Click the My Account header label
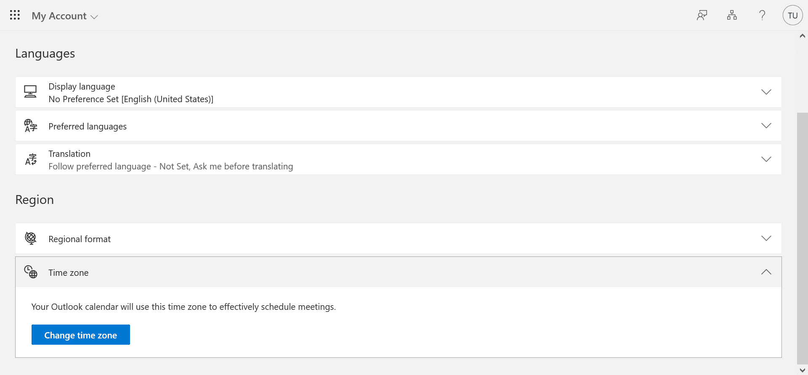The height and width of the screenshot is (375, 808). (x=58, y=16)
